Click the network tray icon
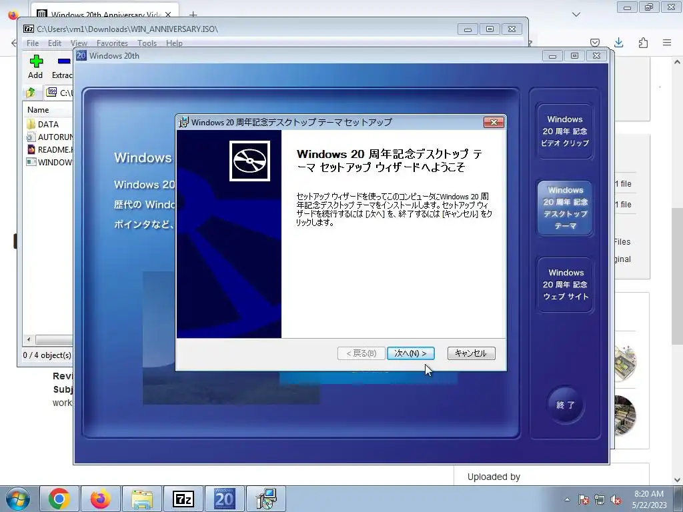 [x=600, y=499]
